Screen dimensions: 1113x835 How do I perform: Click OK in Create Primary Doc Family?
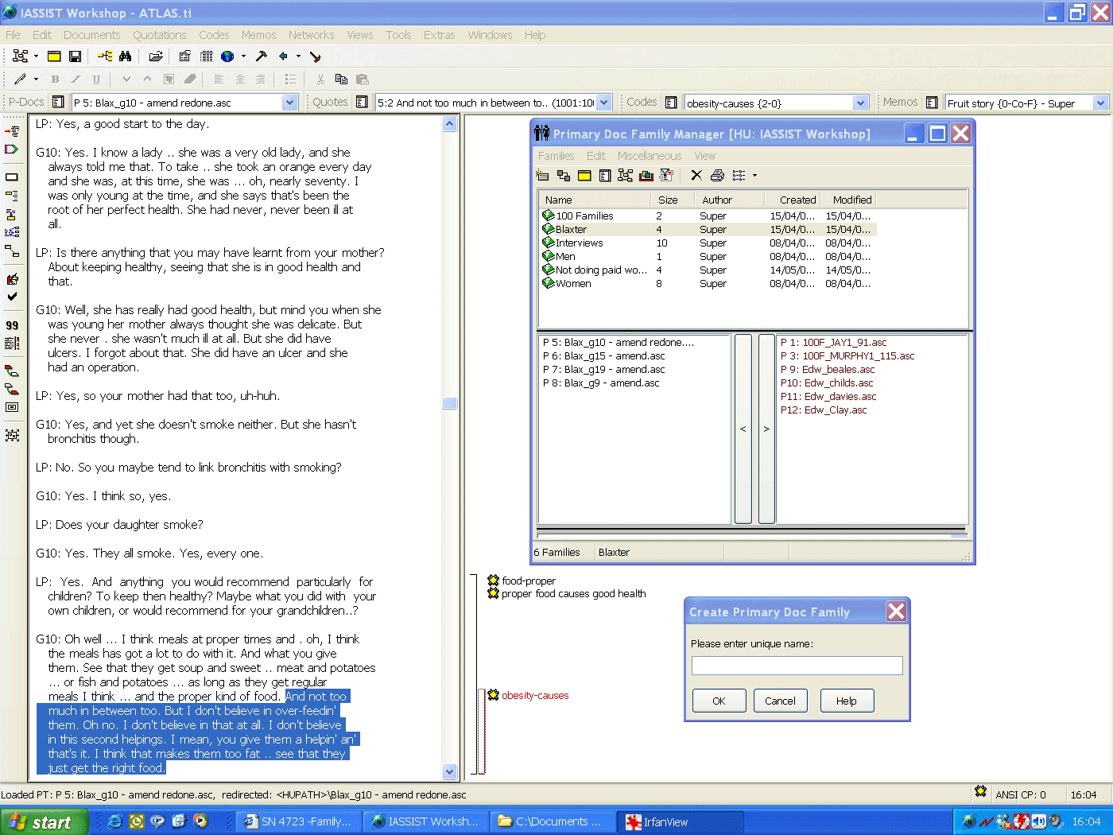pyautogui.click(x=719, y=701)
